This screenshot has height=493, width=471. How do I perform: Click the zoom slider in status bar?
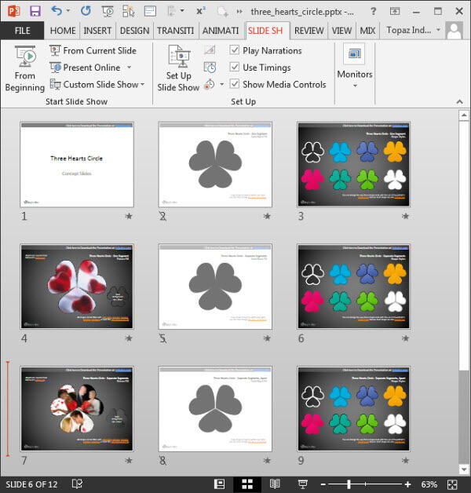click(370, 484)
